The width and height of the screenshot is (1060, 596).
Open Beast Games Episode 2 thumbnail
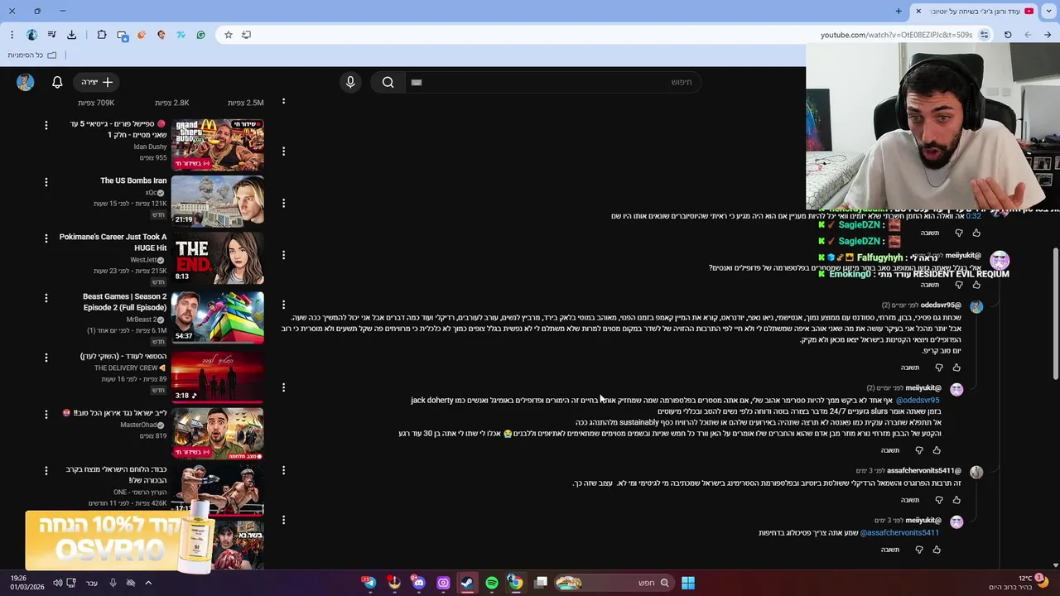(x=218, y=316)
